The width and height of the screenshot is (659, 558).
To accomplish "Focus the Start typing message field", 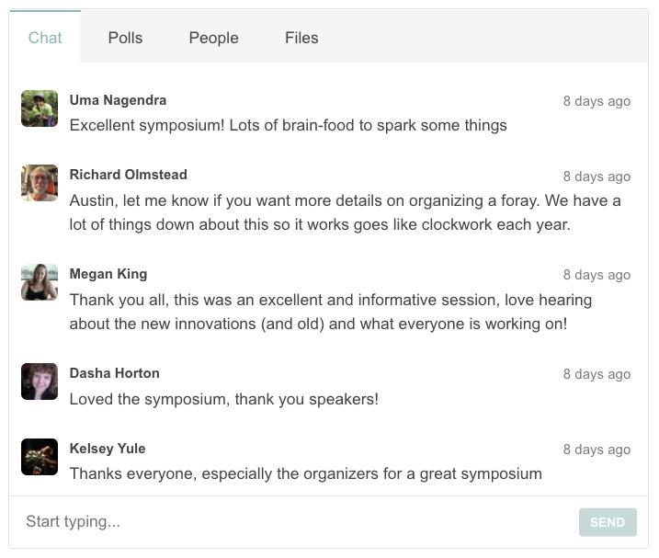I will click(x=294, y=522).
